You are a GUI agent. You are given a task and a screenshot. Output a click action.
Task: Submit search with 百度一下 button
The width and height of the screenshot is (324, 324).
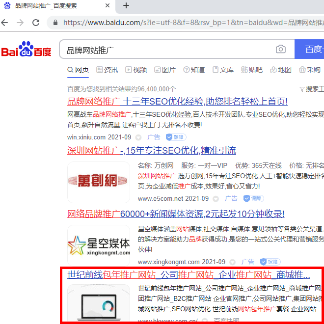coord(309,49)
